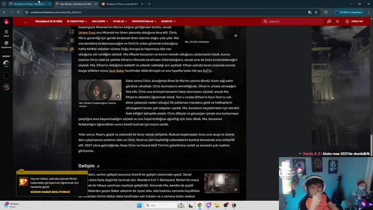This screenshot has width=373, height=210.
Task: Reload the page
Action: [18, 12]
